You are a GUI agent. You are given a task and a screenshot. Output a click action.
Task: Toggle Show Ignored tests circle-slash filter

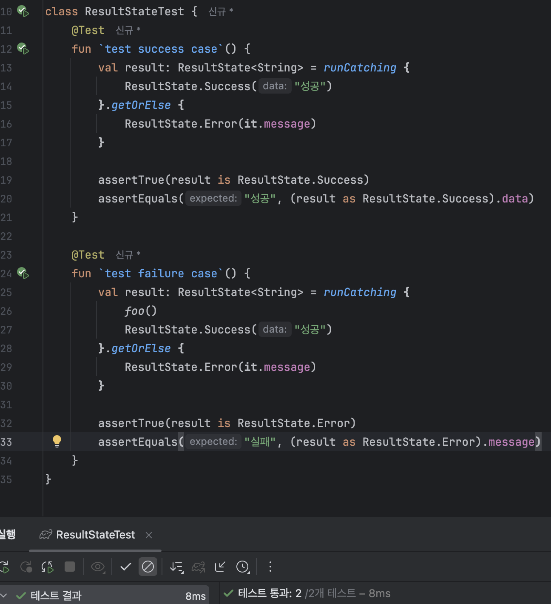(x=148, y=567)
